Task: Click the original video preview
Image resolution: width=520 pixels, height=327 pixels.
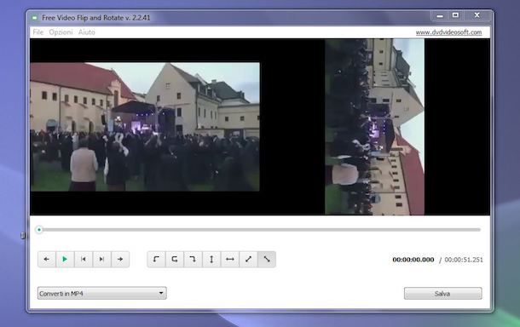Action: 145,127
